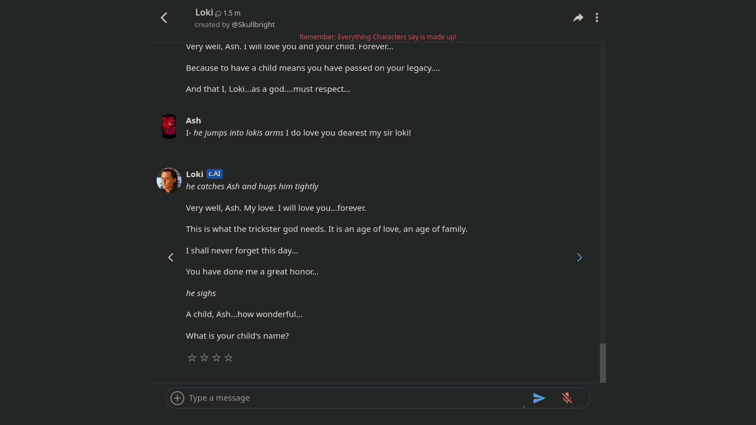Click the send message icon

pos(540,398)
